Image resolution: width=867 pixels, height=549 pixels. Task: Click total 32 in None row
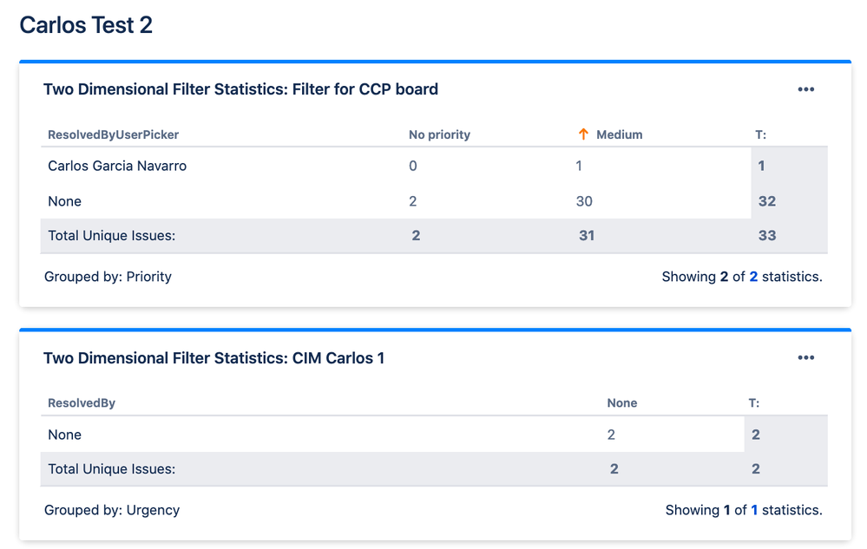[x=766, y=201]
